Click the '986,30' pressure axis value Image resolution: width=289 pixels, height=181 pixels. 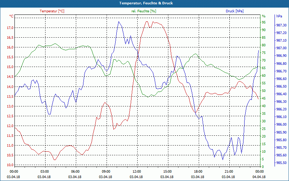coord(281,102)
